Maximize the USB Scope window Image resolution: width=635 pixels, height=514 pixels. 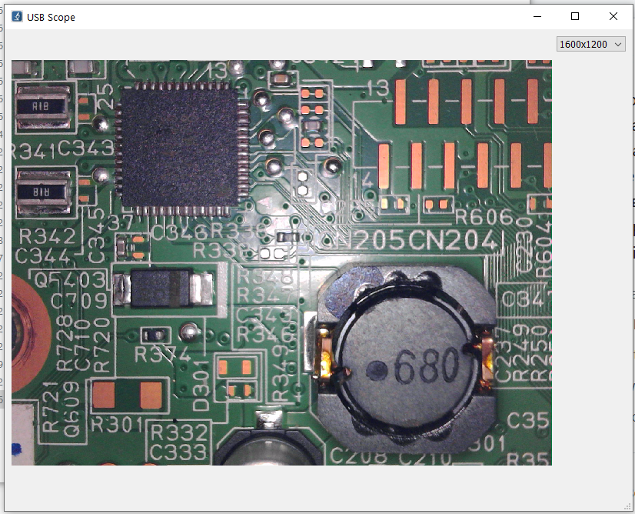[x=574, y=16]
